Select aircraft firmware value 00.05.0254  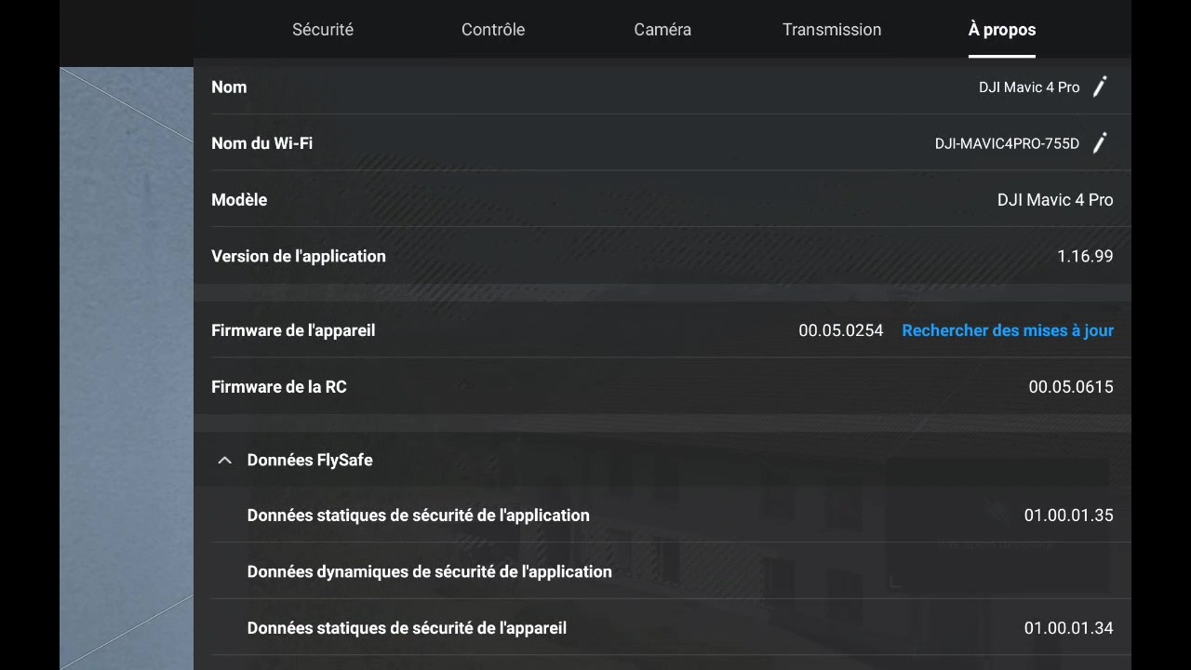(x=841, y=330)
